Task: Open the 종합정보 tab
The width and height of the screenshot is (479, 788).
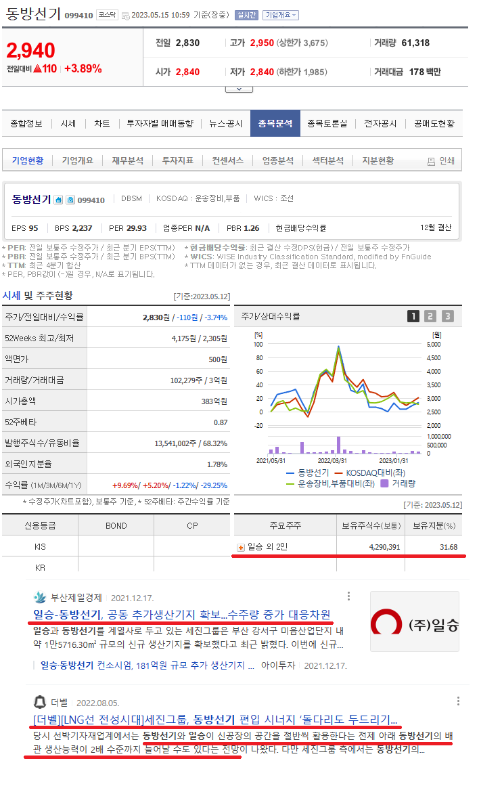Action: [26, 124]
